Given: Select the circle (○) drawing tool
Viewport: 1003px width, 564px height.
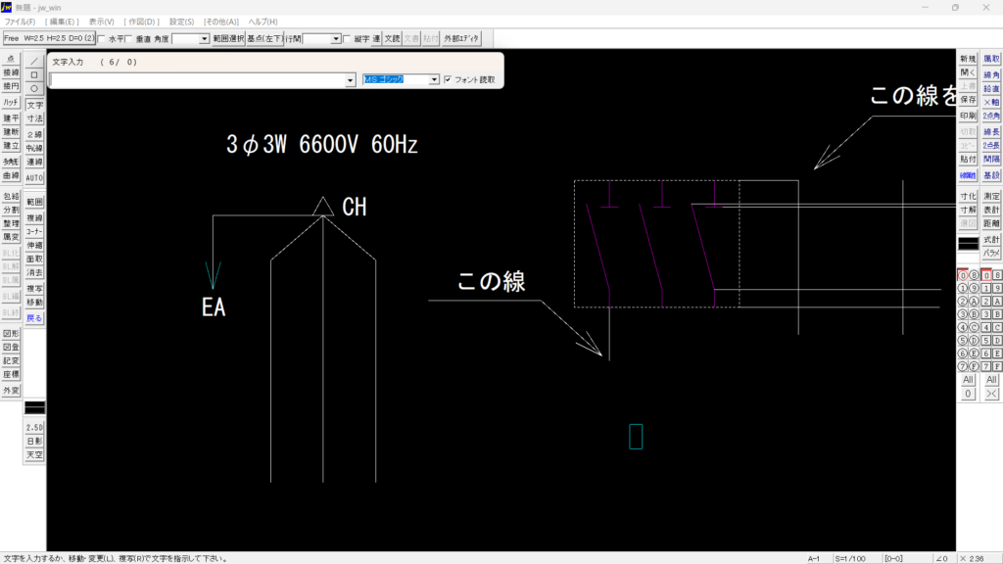Looking at the screenshot, I should click(34, 88).
